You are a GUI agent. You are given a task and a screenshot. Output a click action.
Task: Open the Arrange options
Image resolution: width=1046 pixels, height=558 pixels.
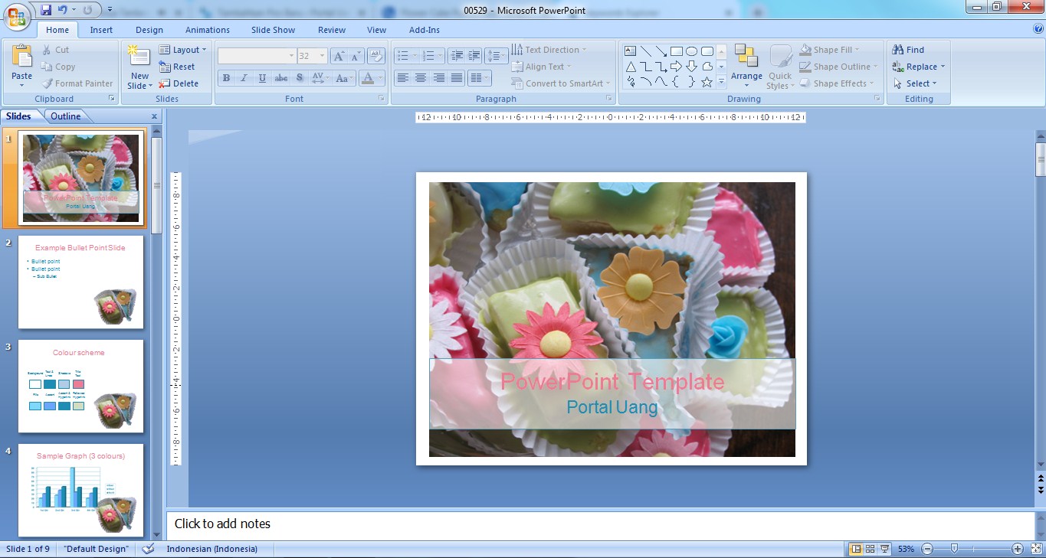pyautogui.click(x=746, y=67)
